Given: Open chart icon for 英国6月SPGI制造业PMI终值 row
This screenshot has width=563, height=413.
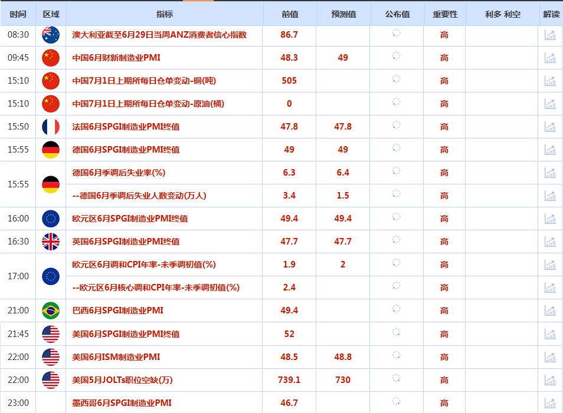Looking at the screenshot, I should coord(550,242).
